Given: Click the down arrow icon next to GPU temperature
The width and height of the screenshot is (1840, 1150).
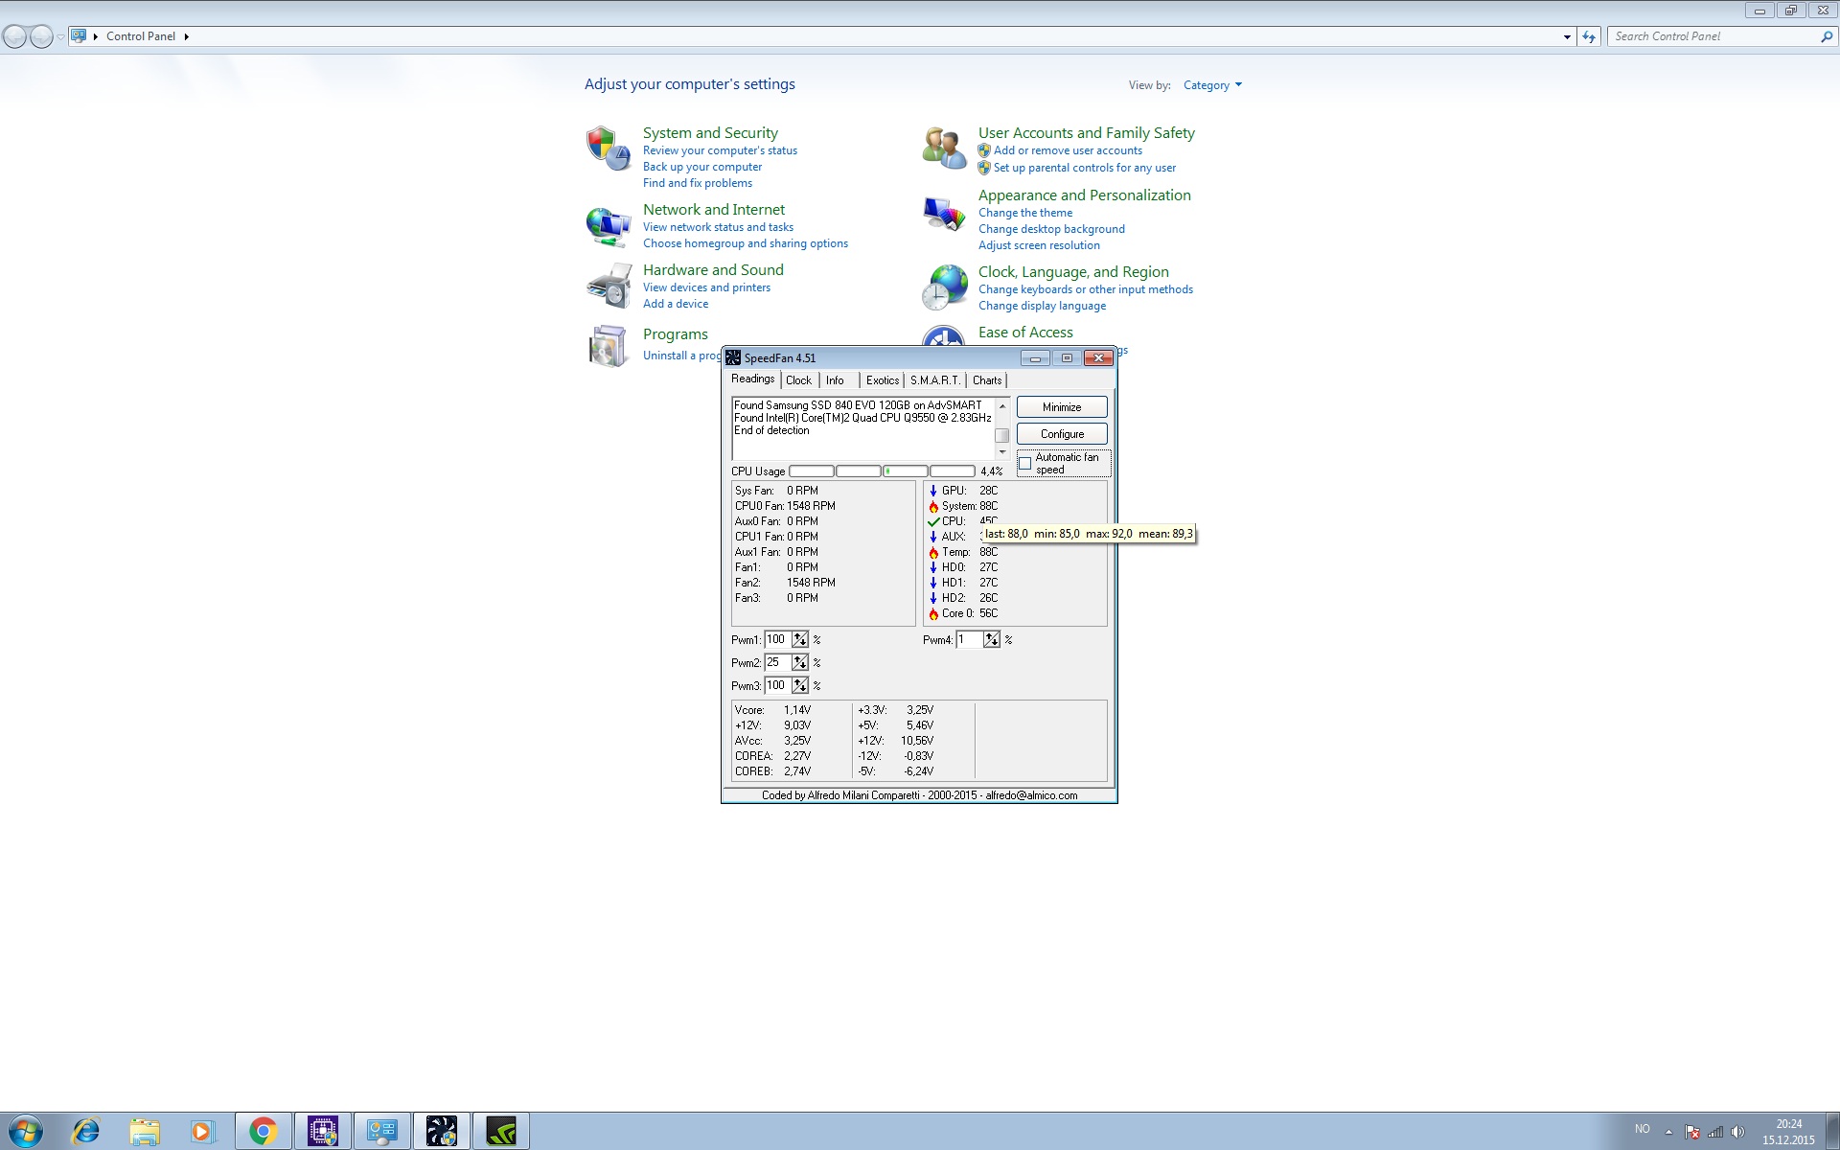Looking at the screenshot, I should (933, 491).
